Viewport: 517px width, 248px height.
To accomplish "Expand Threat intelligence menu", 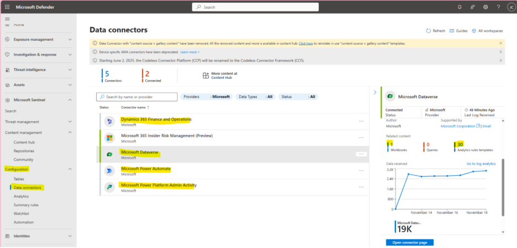I will [70, 70].
